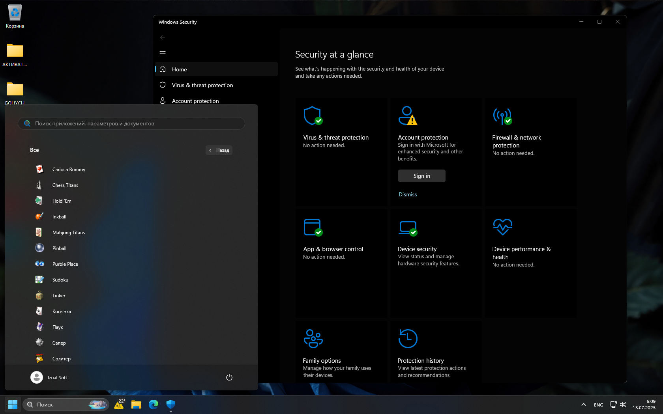Viewport: 663px width, 414px height.
Task: Click the back arrow in Windows Security
Action: pyautogui.click(x=163, y=37)
